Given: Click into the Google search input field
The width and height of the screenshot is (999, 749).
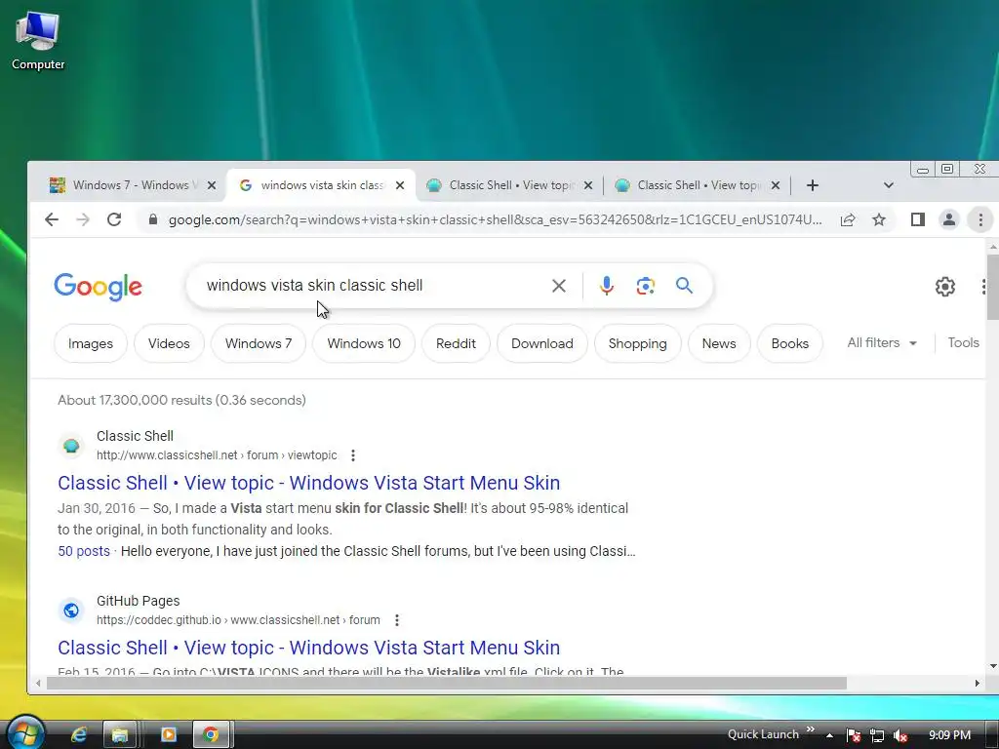Looking at the screenshot, I should [376, 286].
